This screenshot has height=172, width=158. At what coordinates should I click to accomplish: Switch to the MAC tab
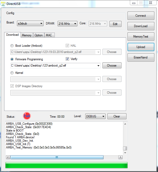click(x=49, y=35)
